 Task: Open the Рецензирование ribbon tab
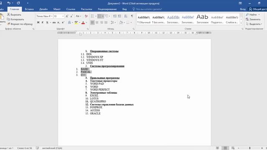pyautogui.click(x=107, y=9)
